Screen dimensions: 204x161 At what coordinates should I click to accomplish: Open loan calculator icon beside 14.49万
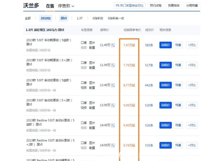(113, 125)
